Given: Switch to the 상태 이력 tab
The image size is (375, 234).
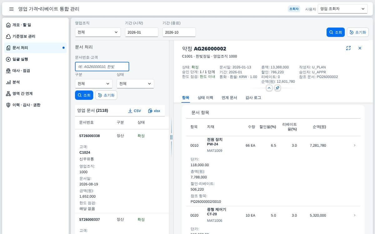Looking at the screenshot, I should point(205,98).
